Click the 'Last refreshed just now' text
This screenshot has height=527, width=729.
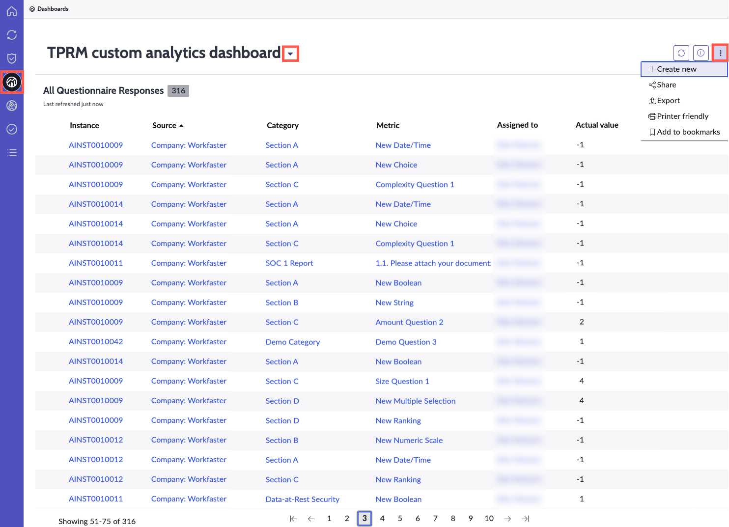click(x=73, y=104)
